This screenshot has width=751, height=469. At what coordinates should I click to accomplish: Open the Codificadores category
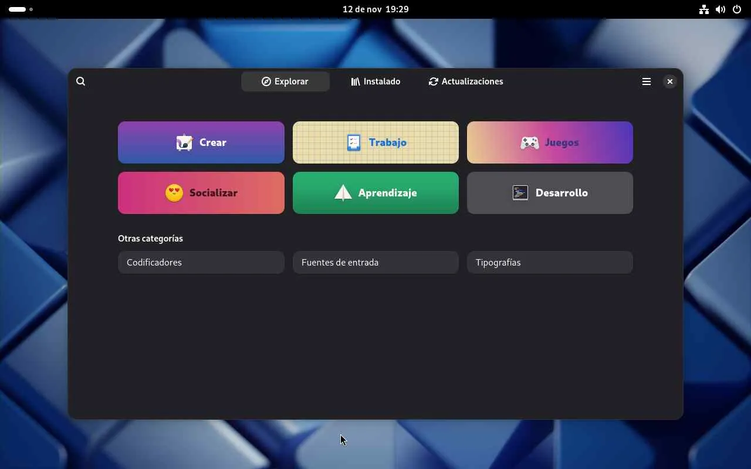[201, 262]
